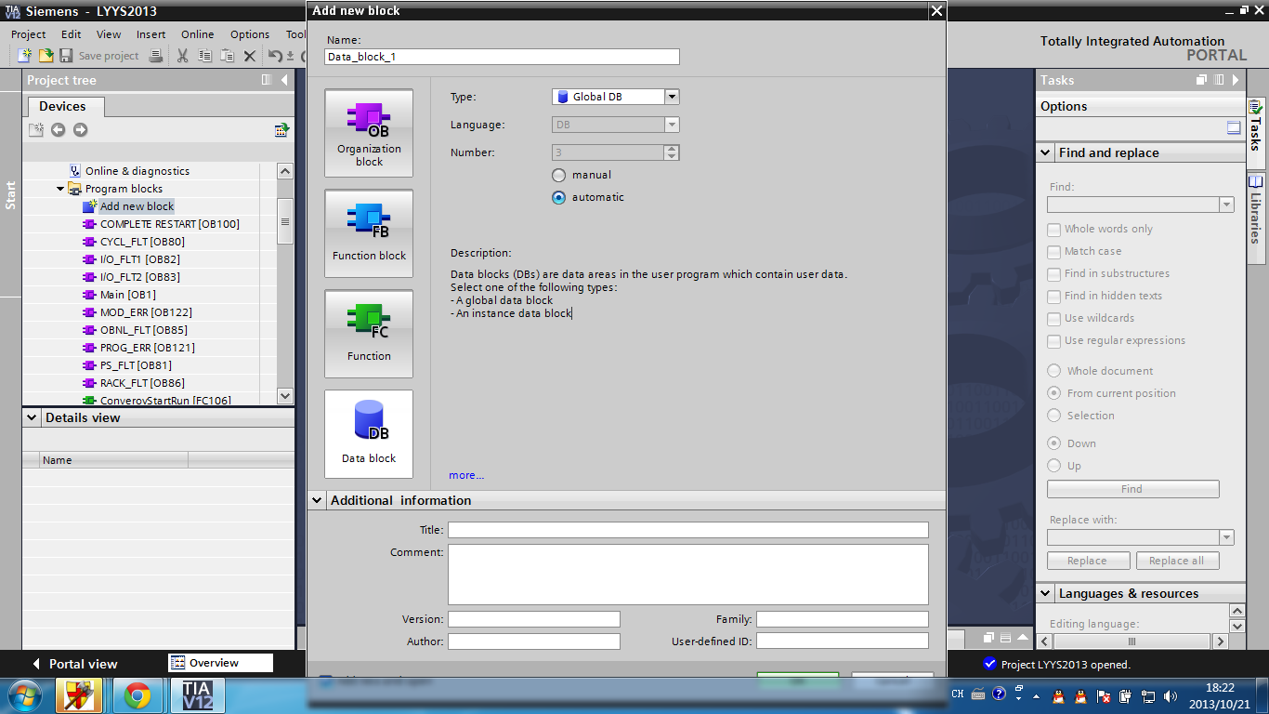The image size is (1269, 714).
Task: Select the automatic numbering radio button
Action: (x=558, y=197)
